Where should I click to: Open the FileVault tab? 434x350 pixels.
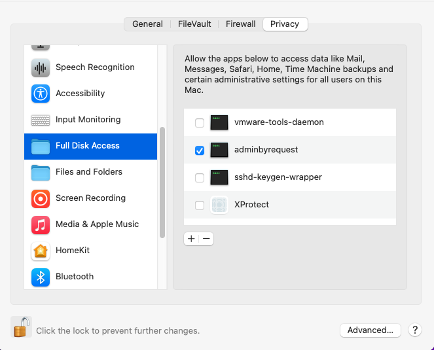(x=194, y=24)
